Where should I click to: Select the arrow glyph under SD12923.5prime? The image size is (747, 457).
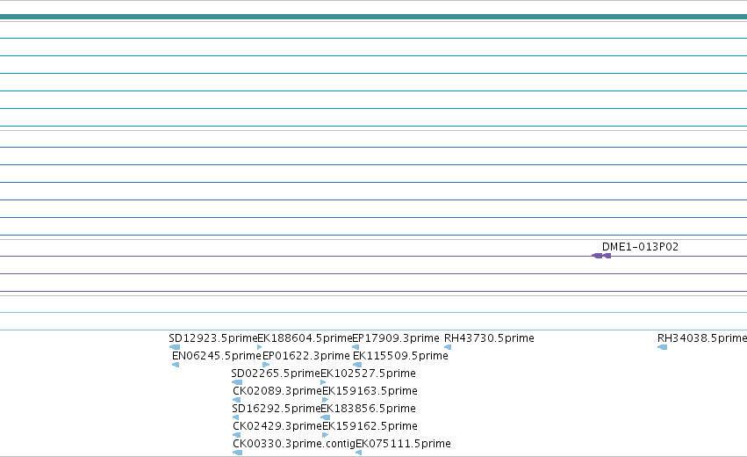[175, 347]
